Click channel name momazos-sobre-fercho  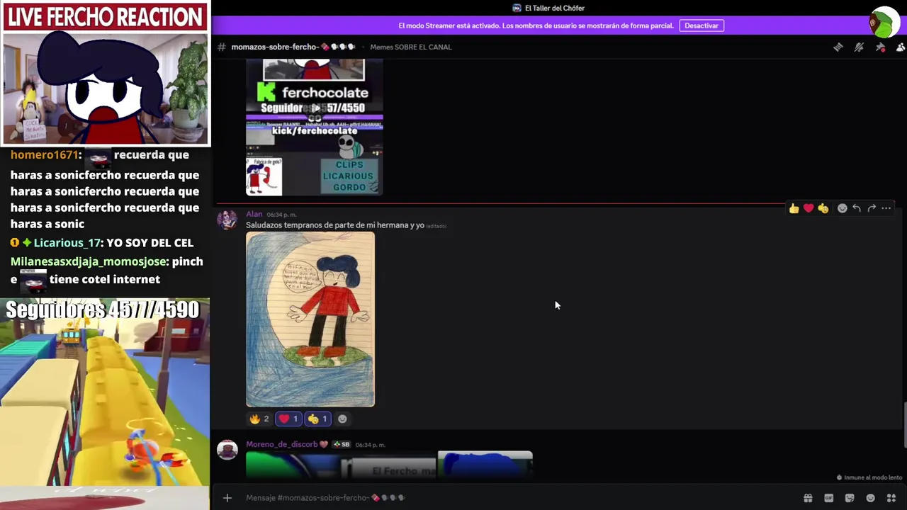293,47
